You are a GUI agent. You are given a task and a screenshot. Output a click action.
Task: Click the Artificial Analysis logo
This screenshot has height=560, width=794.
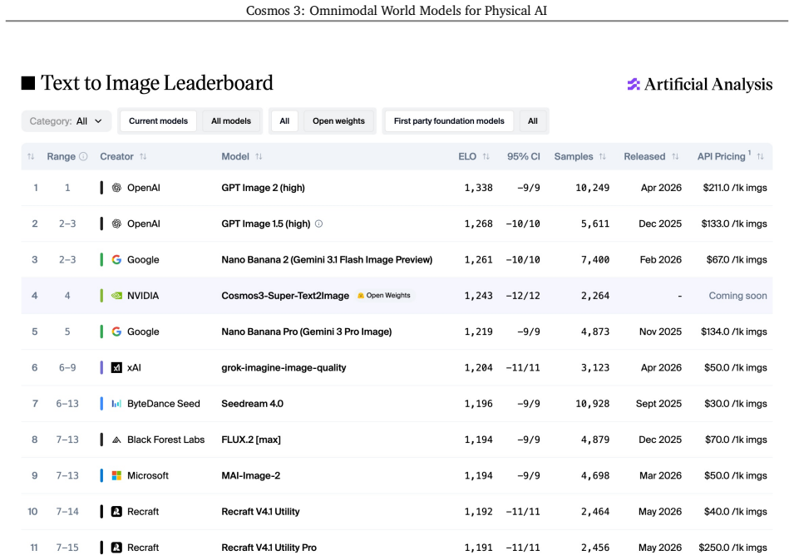(x=700, y=84)
